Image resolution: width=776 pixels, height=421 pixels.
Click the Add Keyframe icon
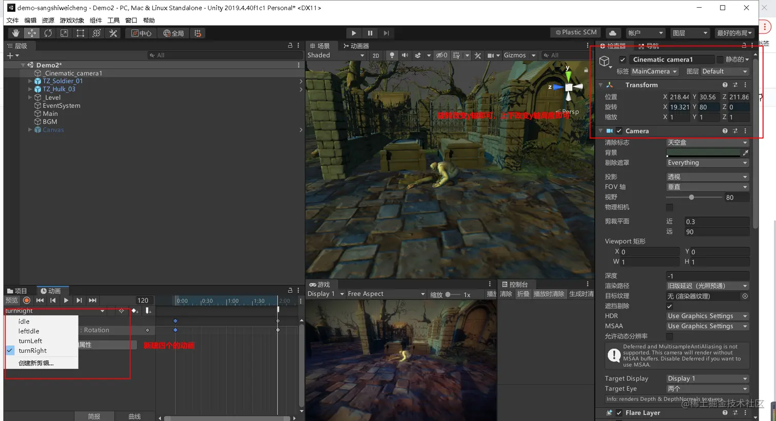click(x=135, y=311)
